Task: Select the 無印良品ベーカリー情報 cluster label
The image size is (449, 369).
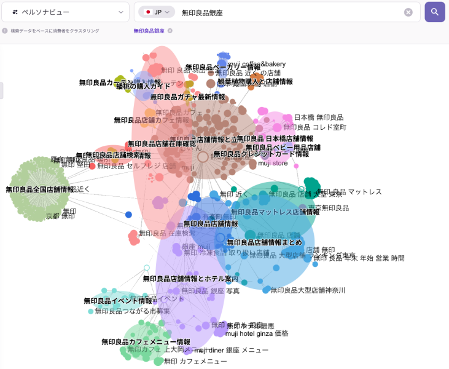Action: point(223,67)
